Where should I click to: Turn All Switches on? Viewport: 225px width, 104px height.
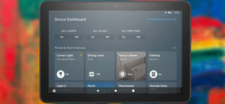tap(124, 37)
